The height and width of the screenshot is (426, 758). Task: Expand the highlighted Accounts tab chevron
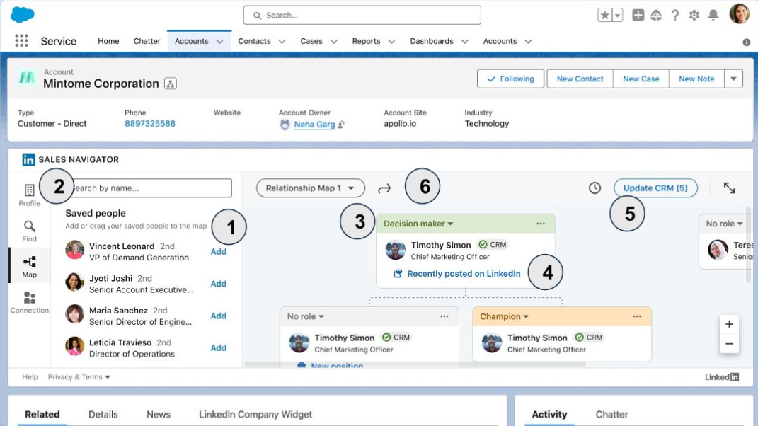click(x=220, y=42)
